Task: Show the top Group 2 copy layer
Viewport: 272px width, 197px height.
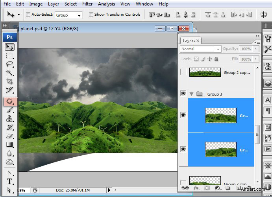Action: point(183,72)
